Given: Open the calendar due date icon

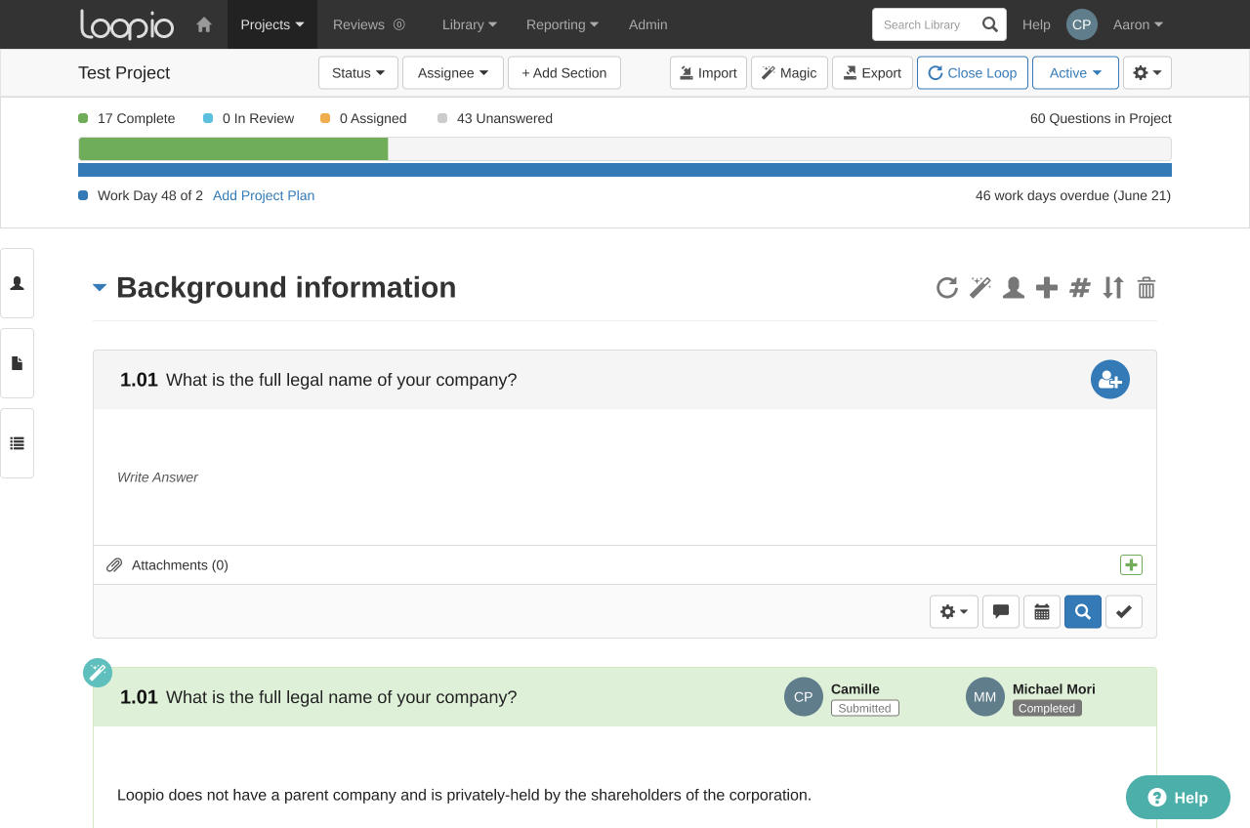Looking at the screenshot, I should tap(1042, 611).
